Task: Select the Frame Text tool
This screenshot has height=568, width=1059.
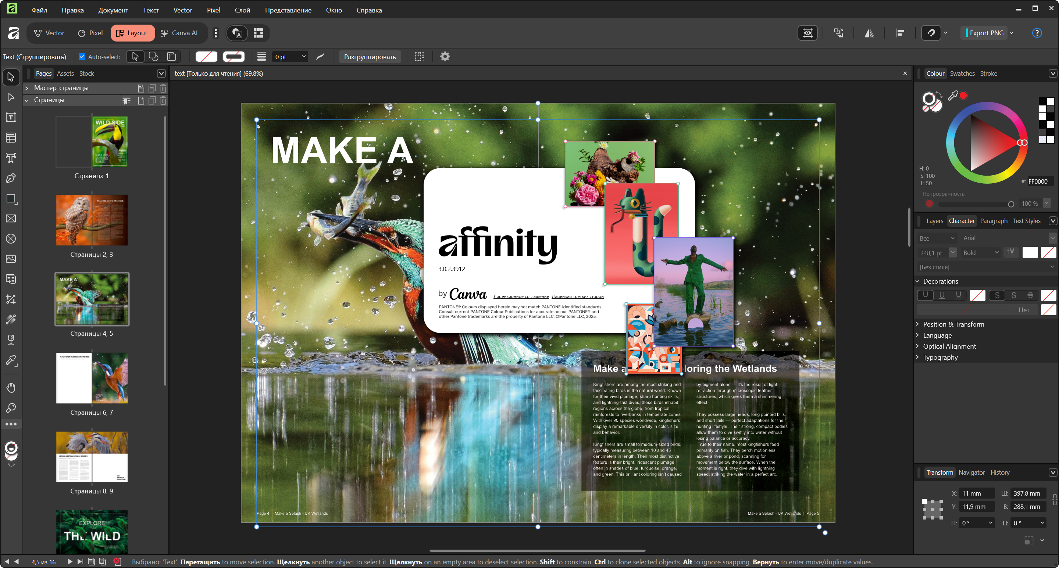Action: (11, 118)
